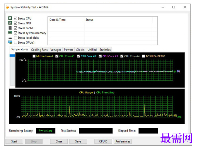Click the cache chip icon beside Stress cache

[10, 28]
